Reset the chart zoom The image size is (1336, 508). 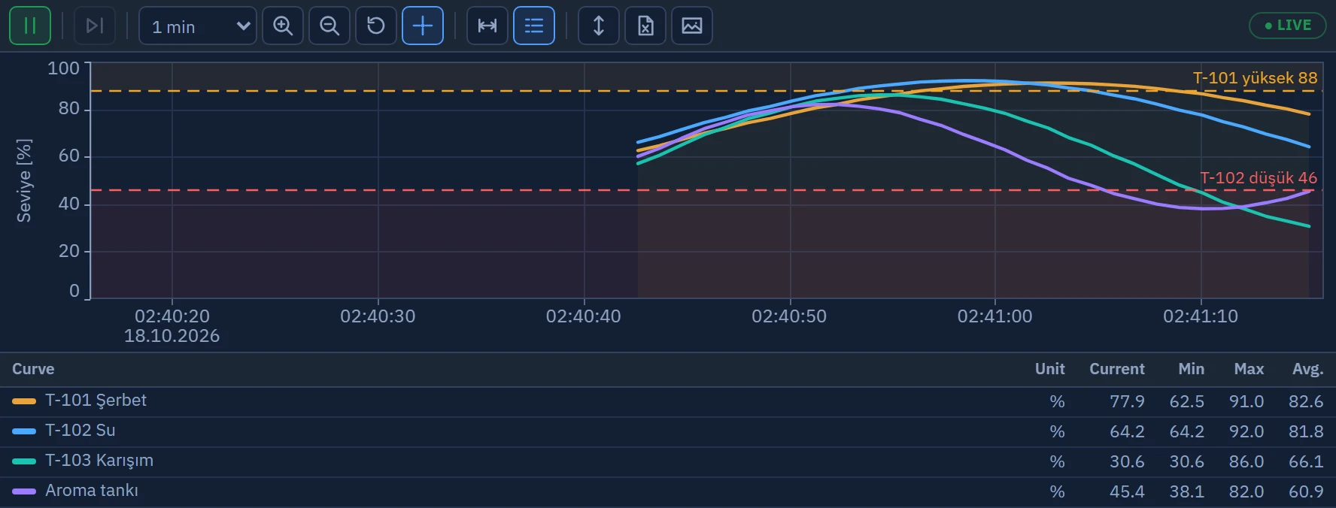pos(376,26)
